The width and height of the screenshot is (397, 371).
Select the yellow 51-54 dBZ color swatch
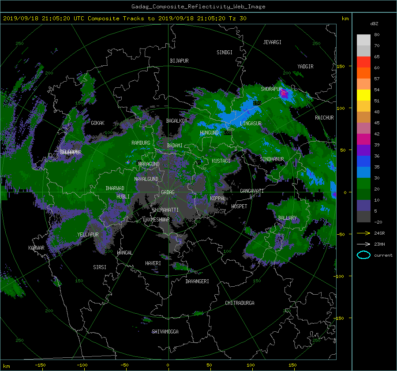[363, 95]
